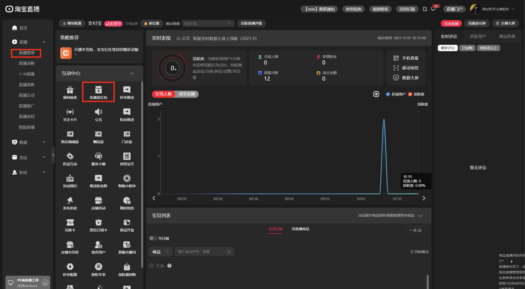
Task: Click the + 商品 add button
Action: click(x=415, y=230)
